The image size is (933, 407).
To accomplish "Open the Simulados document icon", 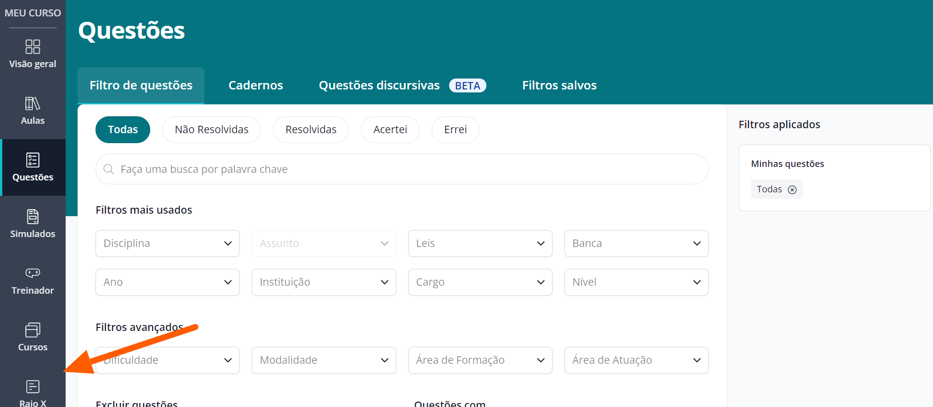I will (x=33, y=217).
